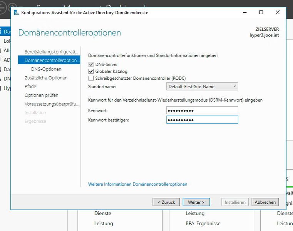Screen dimensions: 293x231
Task: Click the greyed DNS-Server checkbox
Action: (x=91, y=64)
